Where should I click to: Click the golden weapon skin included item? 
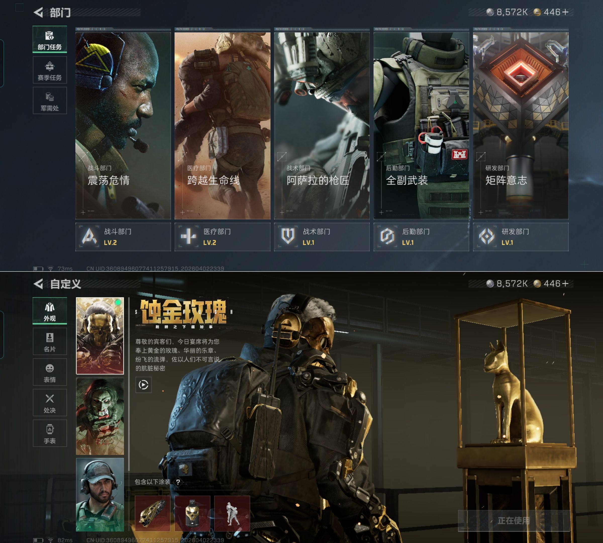pyautogui.click(x=153, y=513)
